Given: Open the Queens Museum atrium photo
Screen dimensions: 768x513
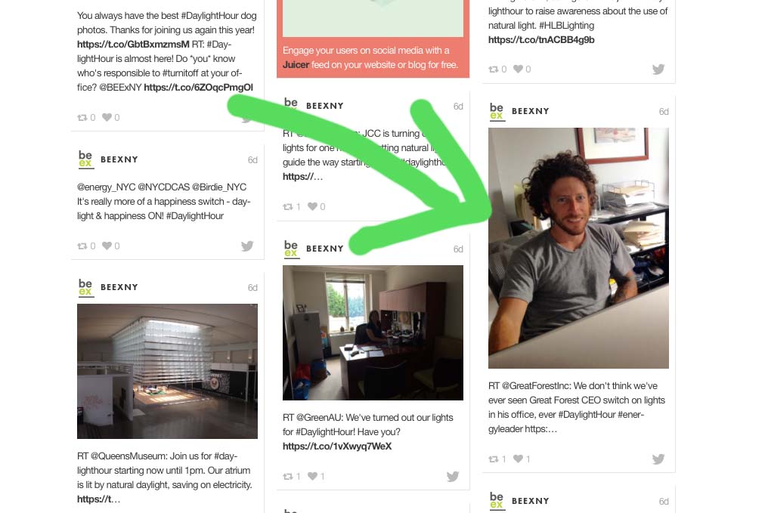Looking at the screenshot, I should [x=167, y=371].
